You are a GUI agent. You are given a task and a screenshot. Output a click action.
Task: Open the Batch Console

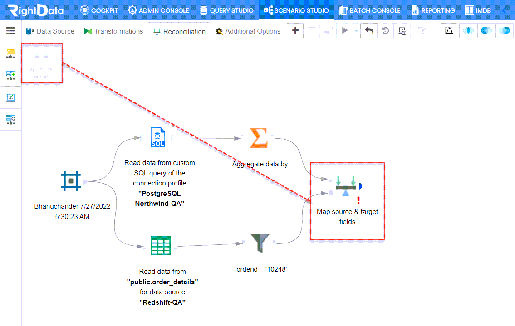369,10
